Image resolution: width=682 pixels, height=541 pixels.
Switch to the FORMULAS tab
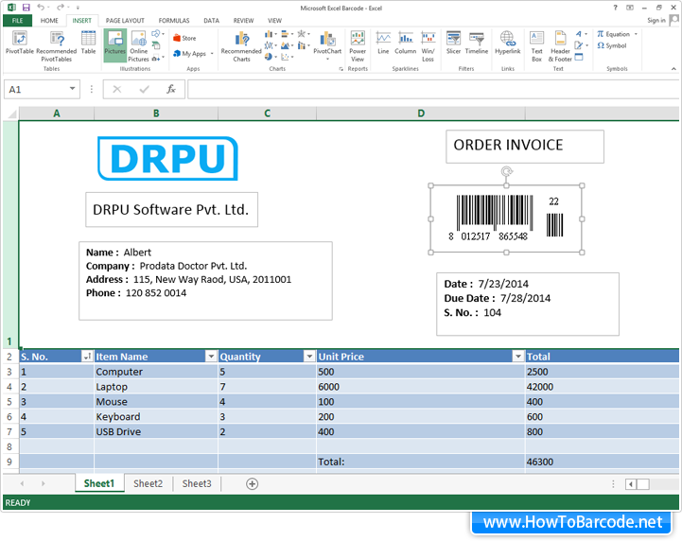(x=173, y=21)
